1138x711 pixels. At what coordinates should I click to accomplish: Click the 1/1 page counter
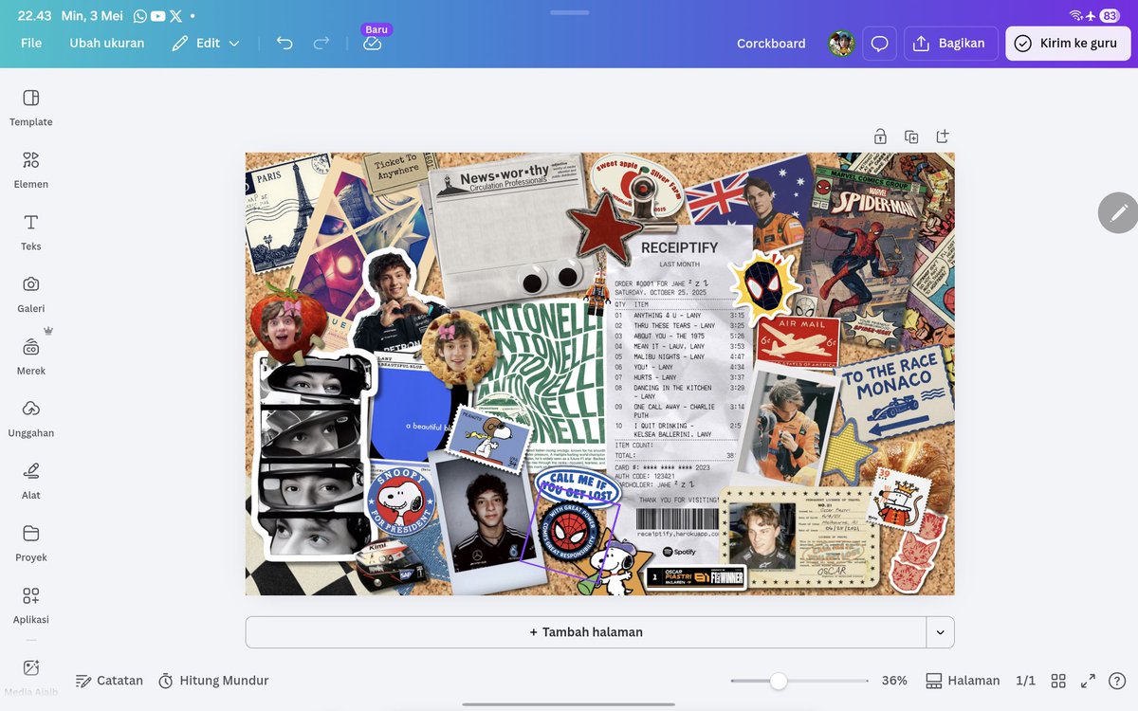pyautogui.click(x=1025, y=681)
